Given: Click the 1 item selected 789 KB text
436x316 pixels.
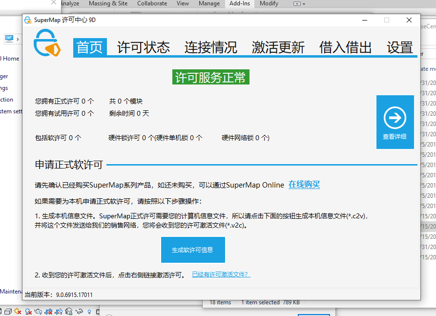Looking at the screenshot, I should (270, 302).
